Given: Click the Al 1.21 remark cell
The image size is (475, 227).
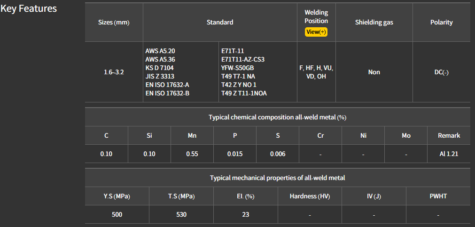Looking at the screenshot, I should [x=449, y=154].
